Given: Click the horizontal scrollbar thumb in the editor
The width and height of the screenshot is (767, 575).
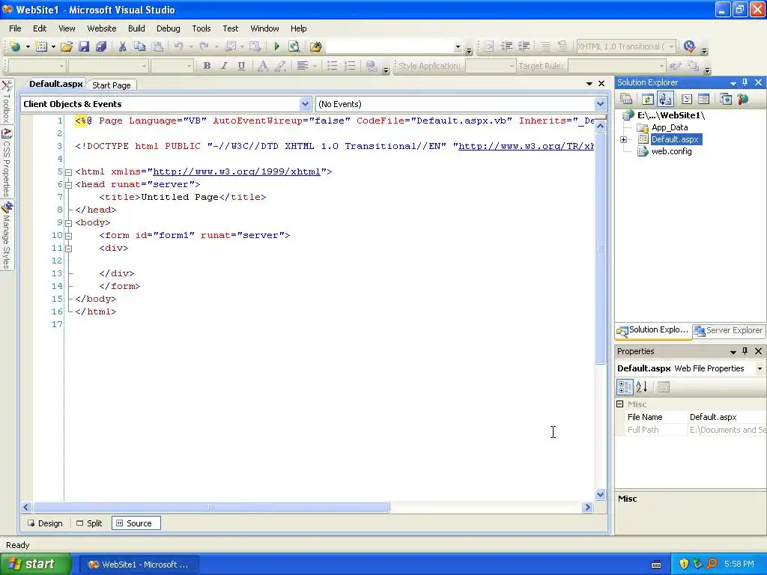Looking at the screenshot, I should click(x=210, y=507).
